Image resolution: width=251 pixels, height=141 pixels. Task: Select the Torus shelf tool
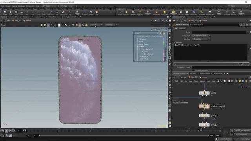pyautogui.click(x=16, y=13)
